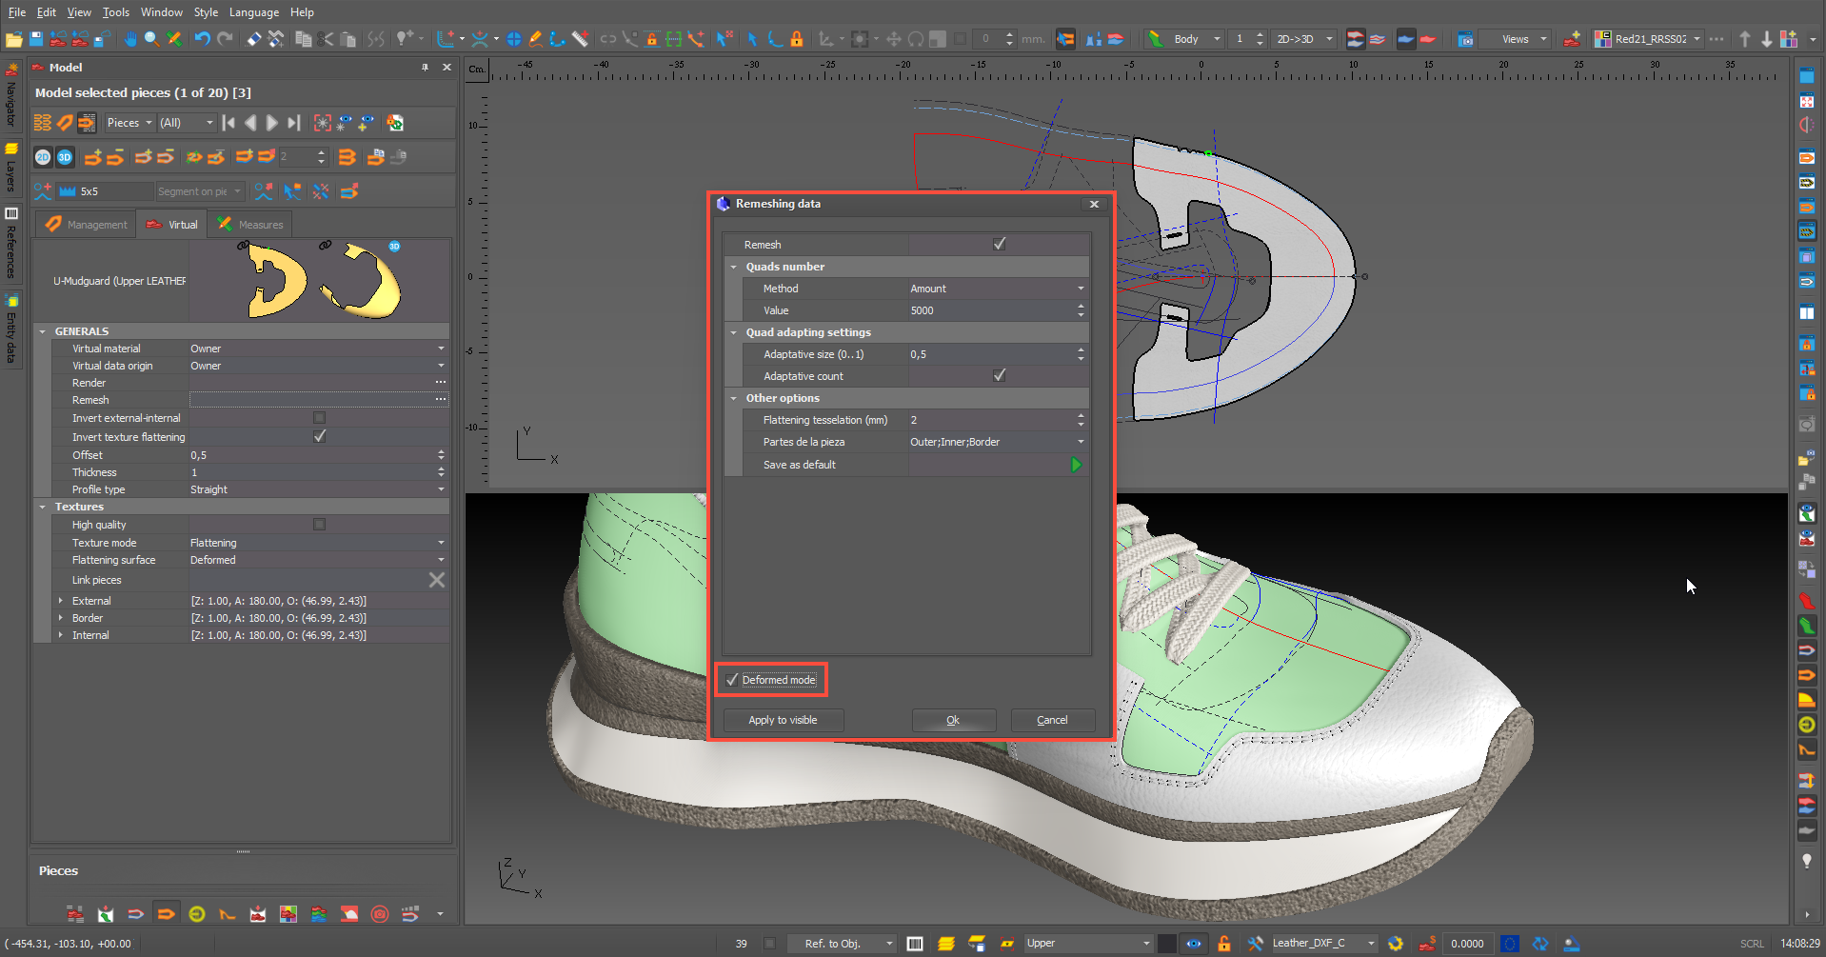Viewport: 1826px width, 957px height.
Task: Expand the External tree row
Action: point(61,601)
